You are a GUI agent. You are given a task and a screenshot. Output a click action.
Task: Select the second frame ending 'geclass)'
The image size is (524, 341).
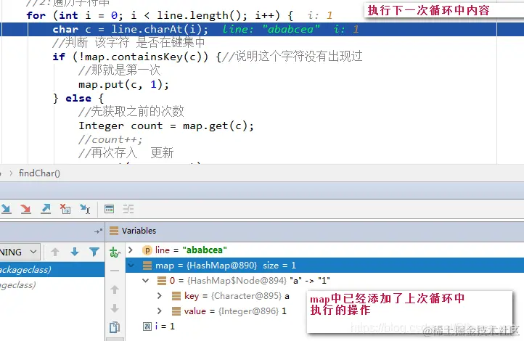[x=52, y=285]
